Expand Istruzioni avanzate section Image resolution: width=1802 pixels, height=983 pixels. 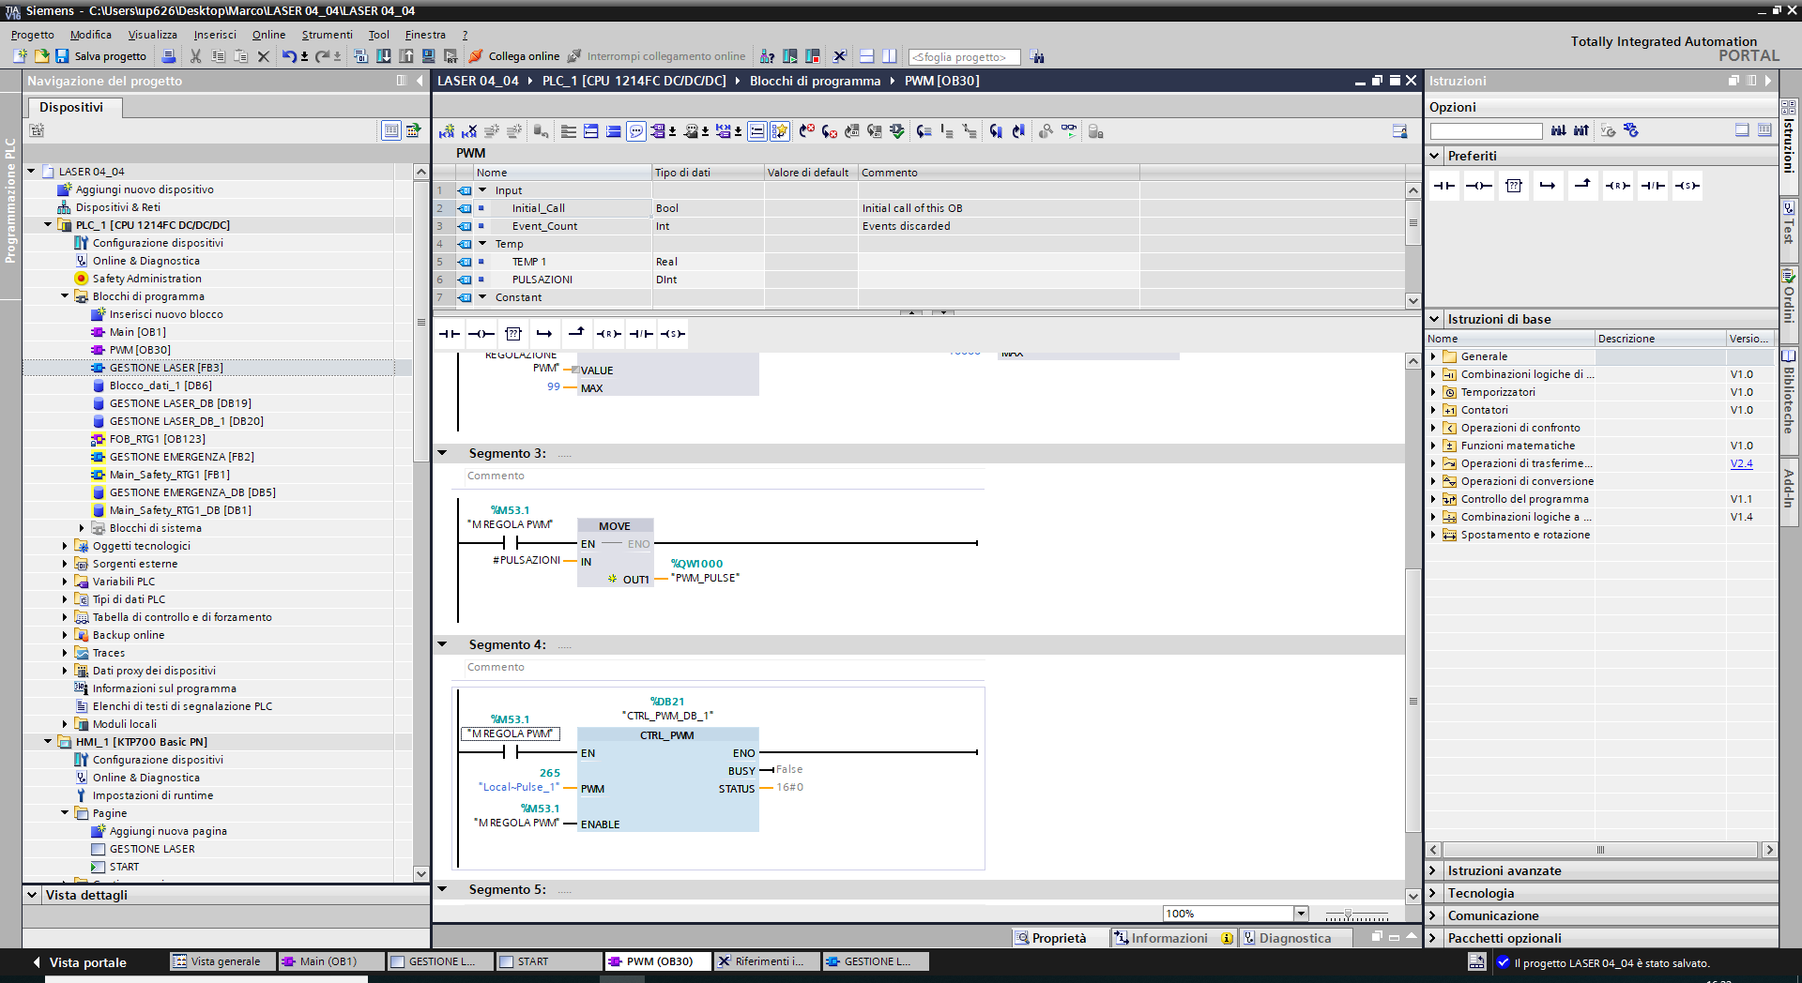[x=1433, y=870]
